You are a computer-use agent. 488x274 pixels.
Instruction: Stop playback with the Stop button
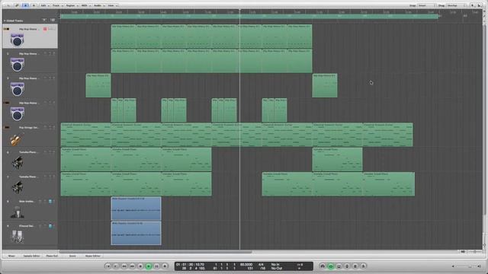(x=140, y=266)
